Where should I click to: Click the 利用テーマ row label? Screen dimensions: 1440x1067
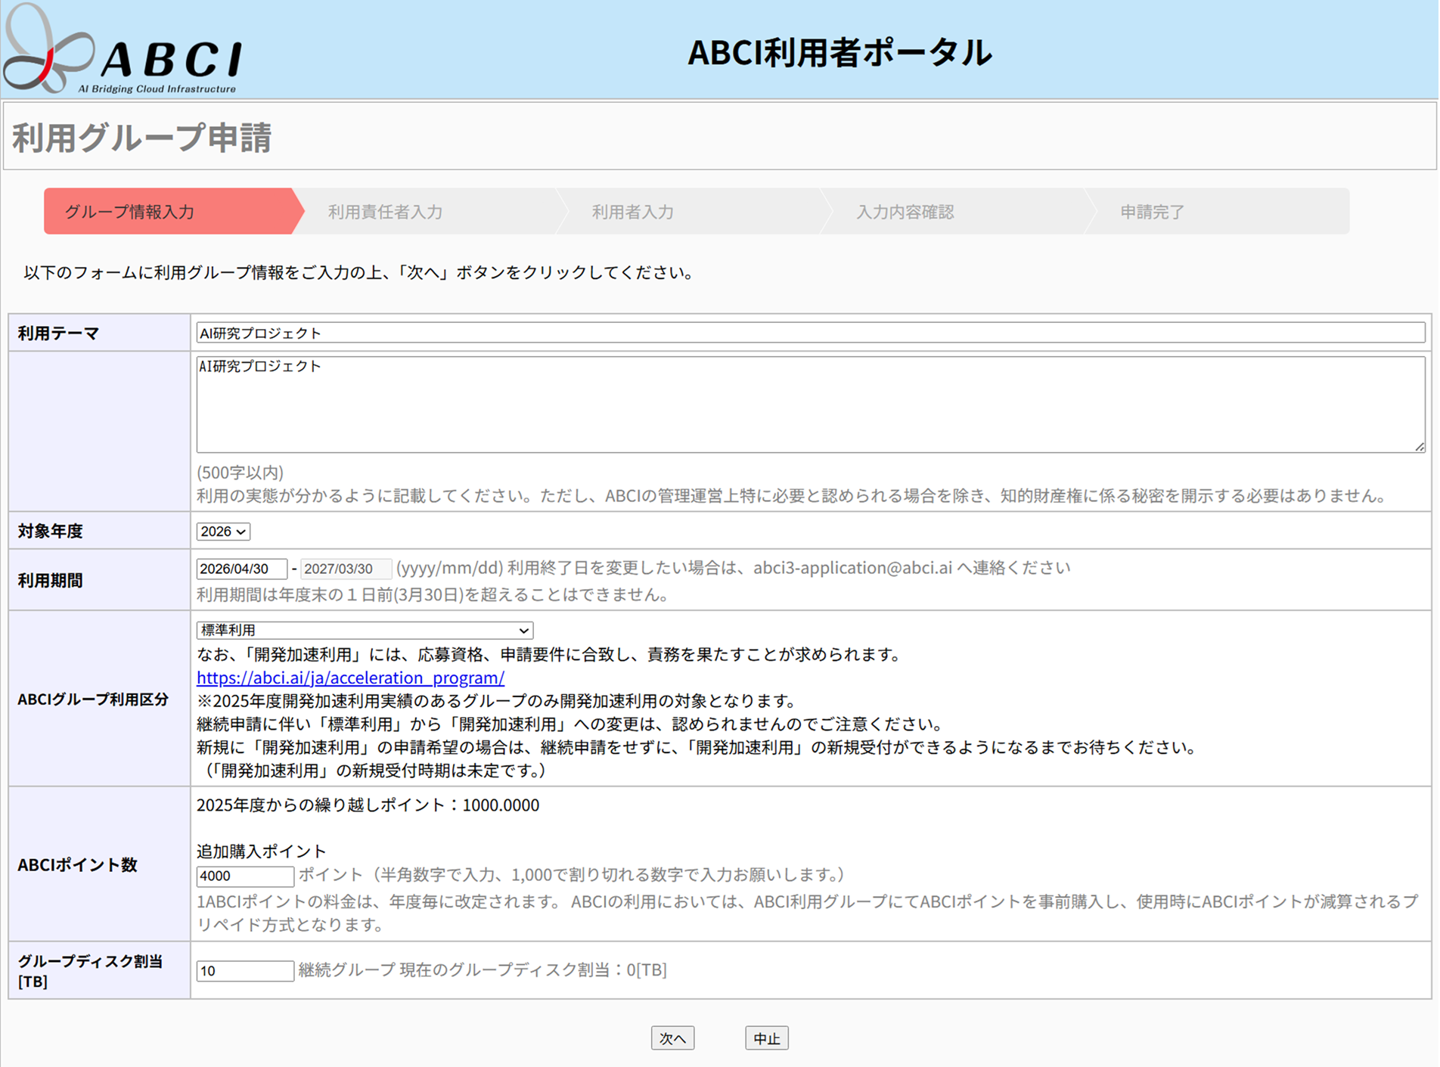pos(58,333)
